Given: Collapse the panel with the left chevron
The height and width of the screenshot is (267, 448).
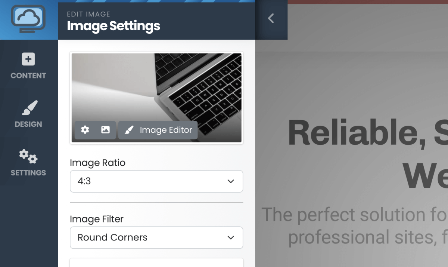Looking at the screenshot, I should pos(271,18).
